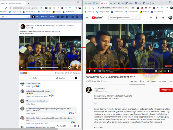Image resolution: width=173 pixels, height=130 pixels.
Task: Seek on YouTube red progress bar
Action: click(130, 68)
